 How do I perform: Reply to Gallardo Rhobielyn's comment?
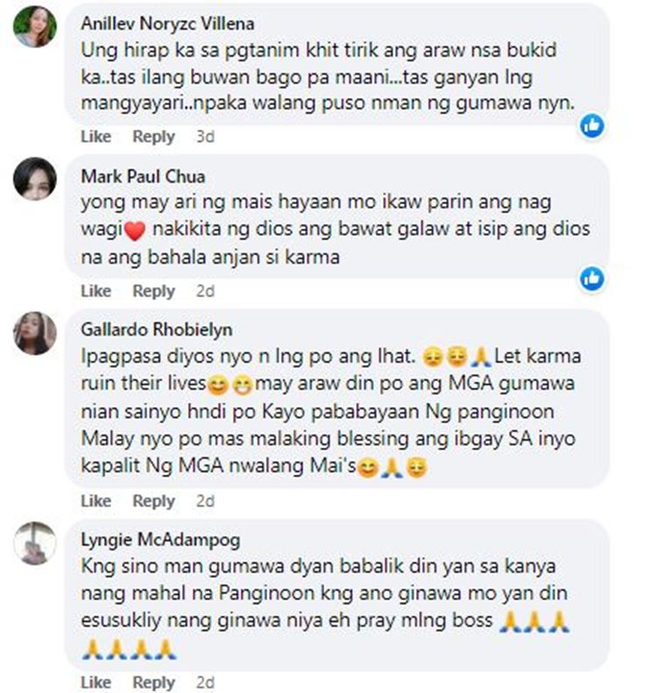pos(154,501)
